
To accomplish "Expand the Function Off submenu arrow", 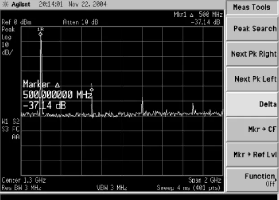I will (276, 180).
